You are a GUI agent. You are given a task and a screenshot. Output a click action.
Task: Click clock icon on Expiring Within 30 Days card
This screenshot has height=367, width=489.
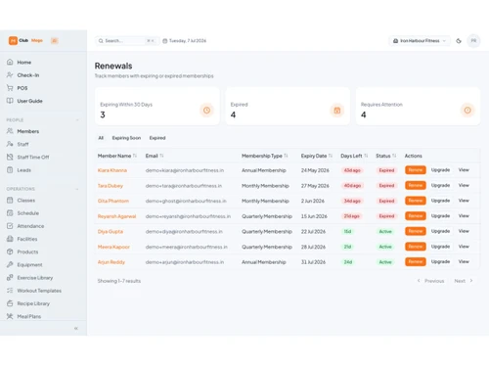206,111
